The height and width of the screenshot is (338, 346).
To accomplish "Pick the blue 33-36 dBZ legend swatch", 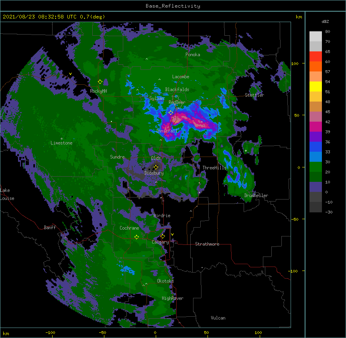I will (315, 147).
